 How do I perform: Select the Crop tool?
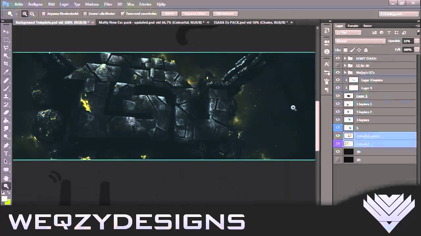click(6, 64)
